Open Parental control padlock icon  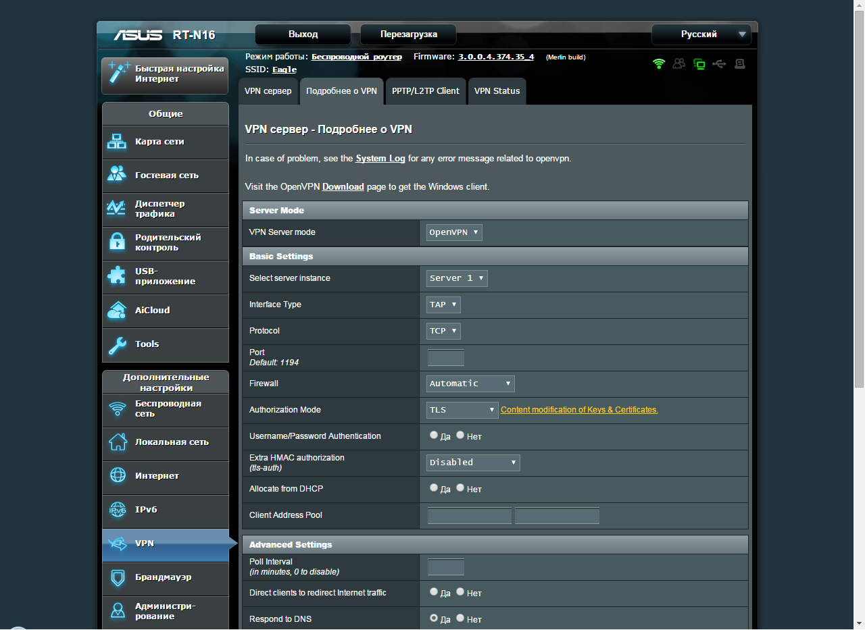click(x=118, y=242)
